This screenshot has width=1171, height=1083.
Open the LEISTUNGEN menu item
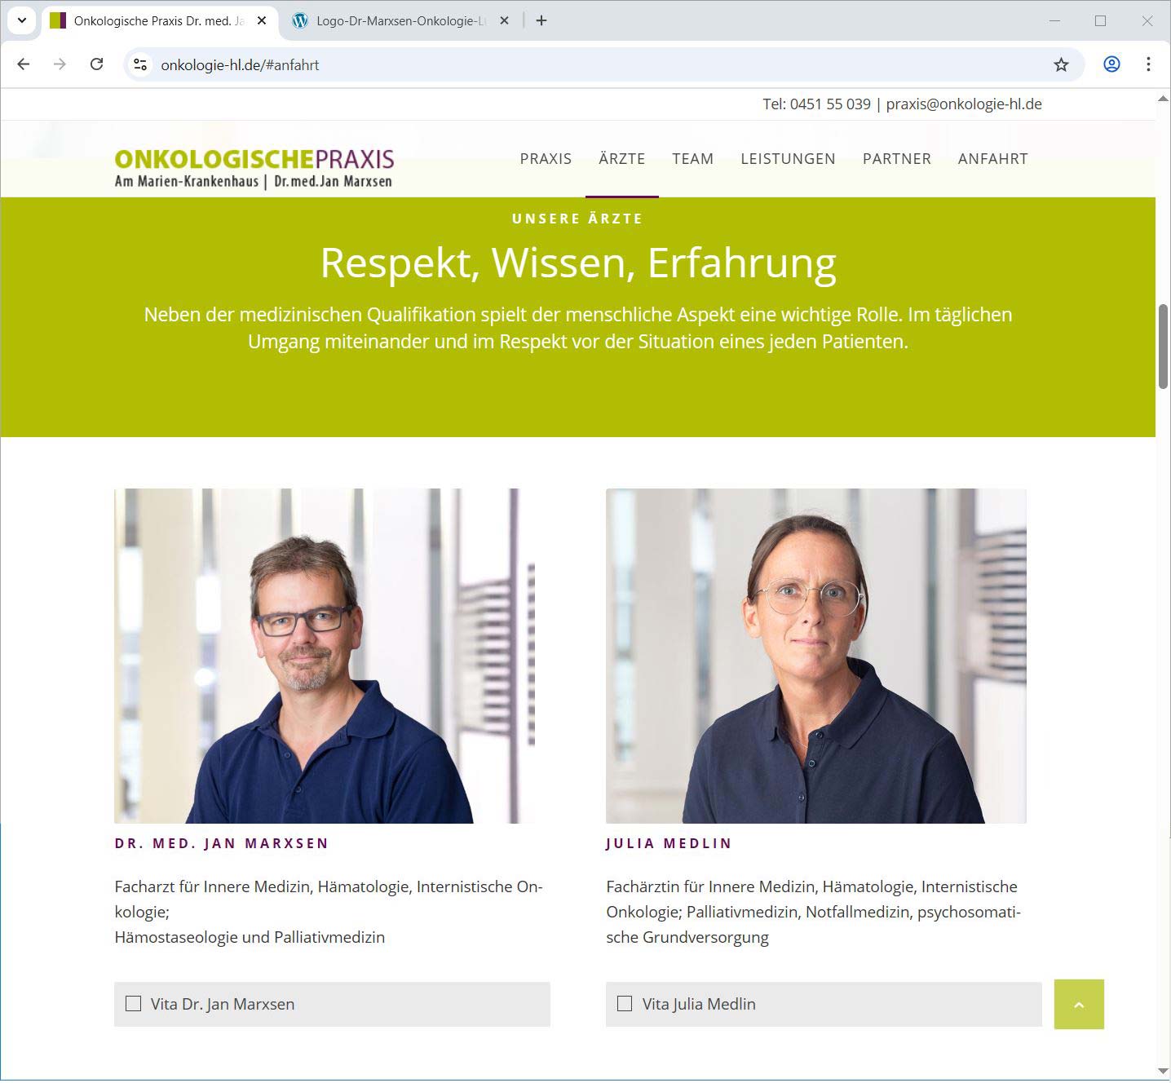[x=788, y=159]
